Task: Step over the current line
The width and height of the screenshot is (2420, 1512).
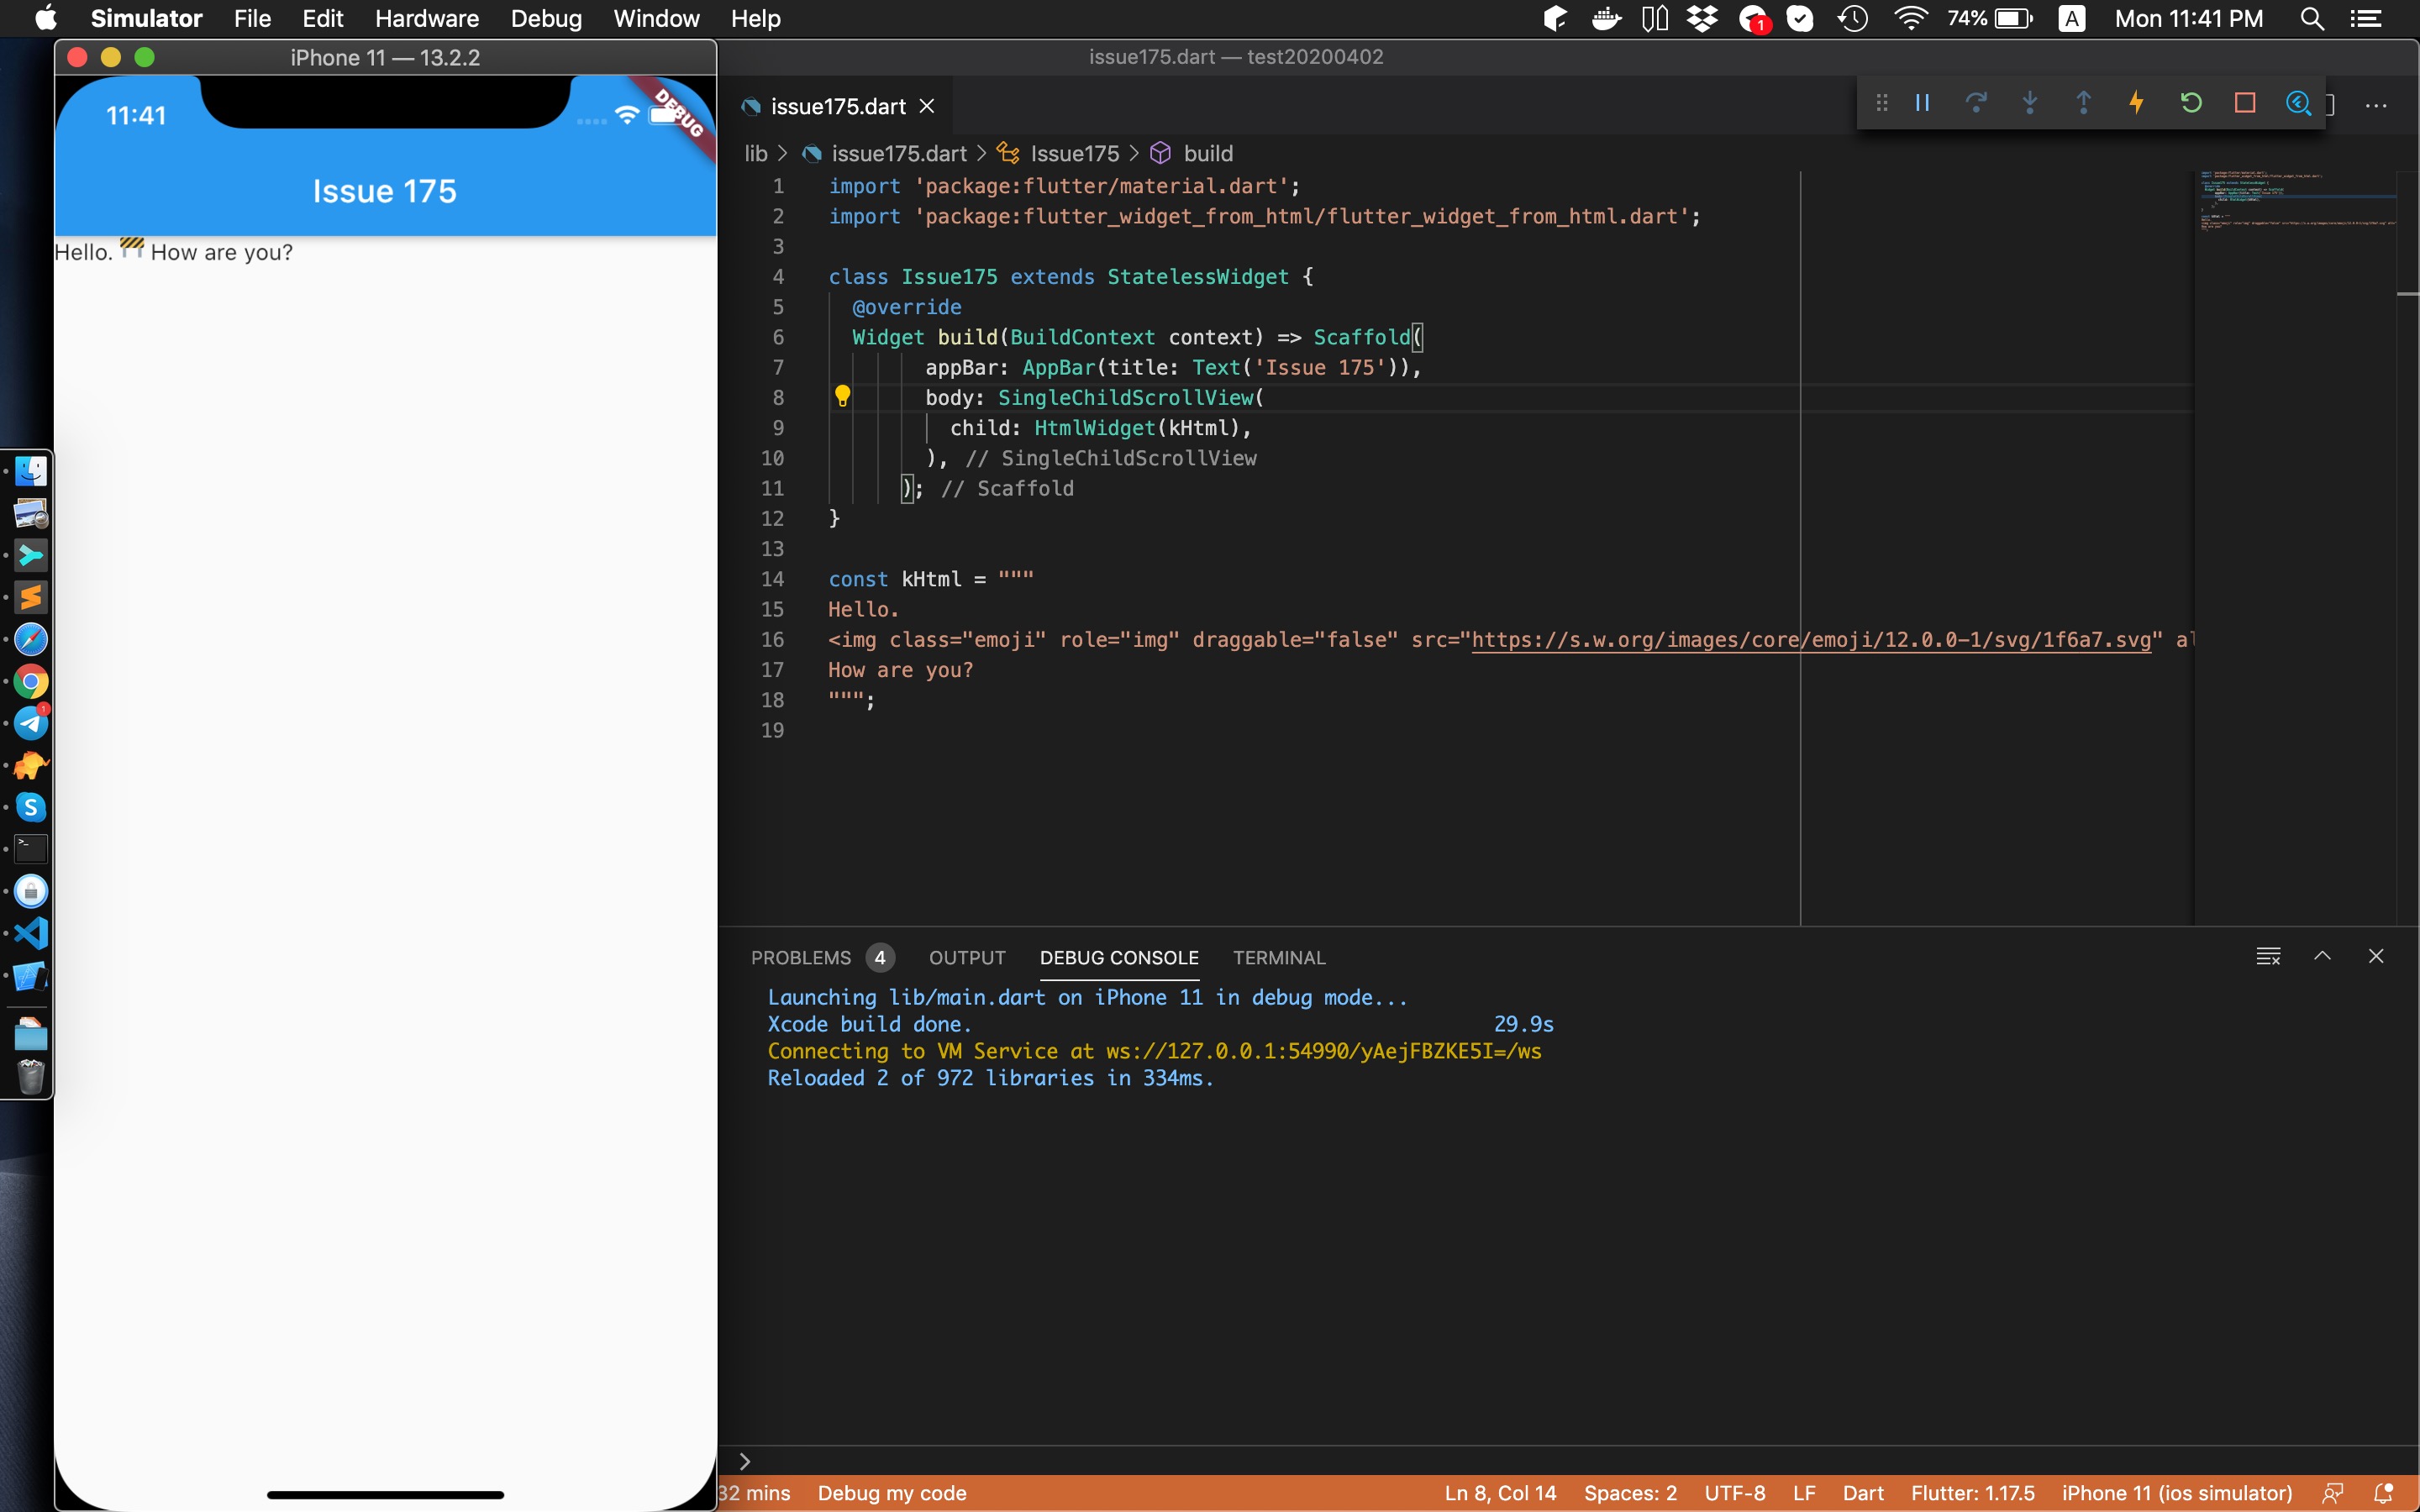Action: pyautogui.click(x=1977, y=103)
